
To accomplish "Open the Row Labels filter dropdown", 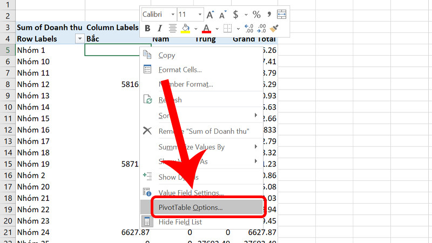I will [80, 39].
